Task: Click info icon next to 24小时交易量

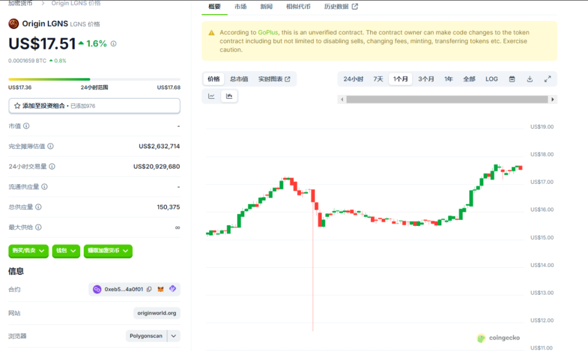Action: (x=52, y=167)
